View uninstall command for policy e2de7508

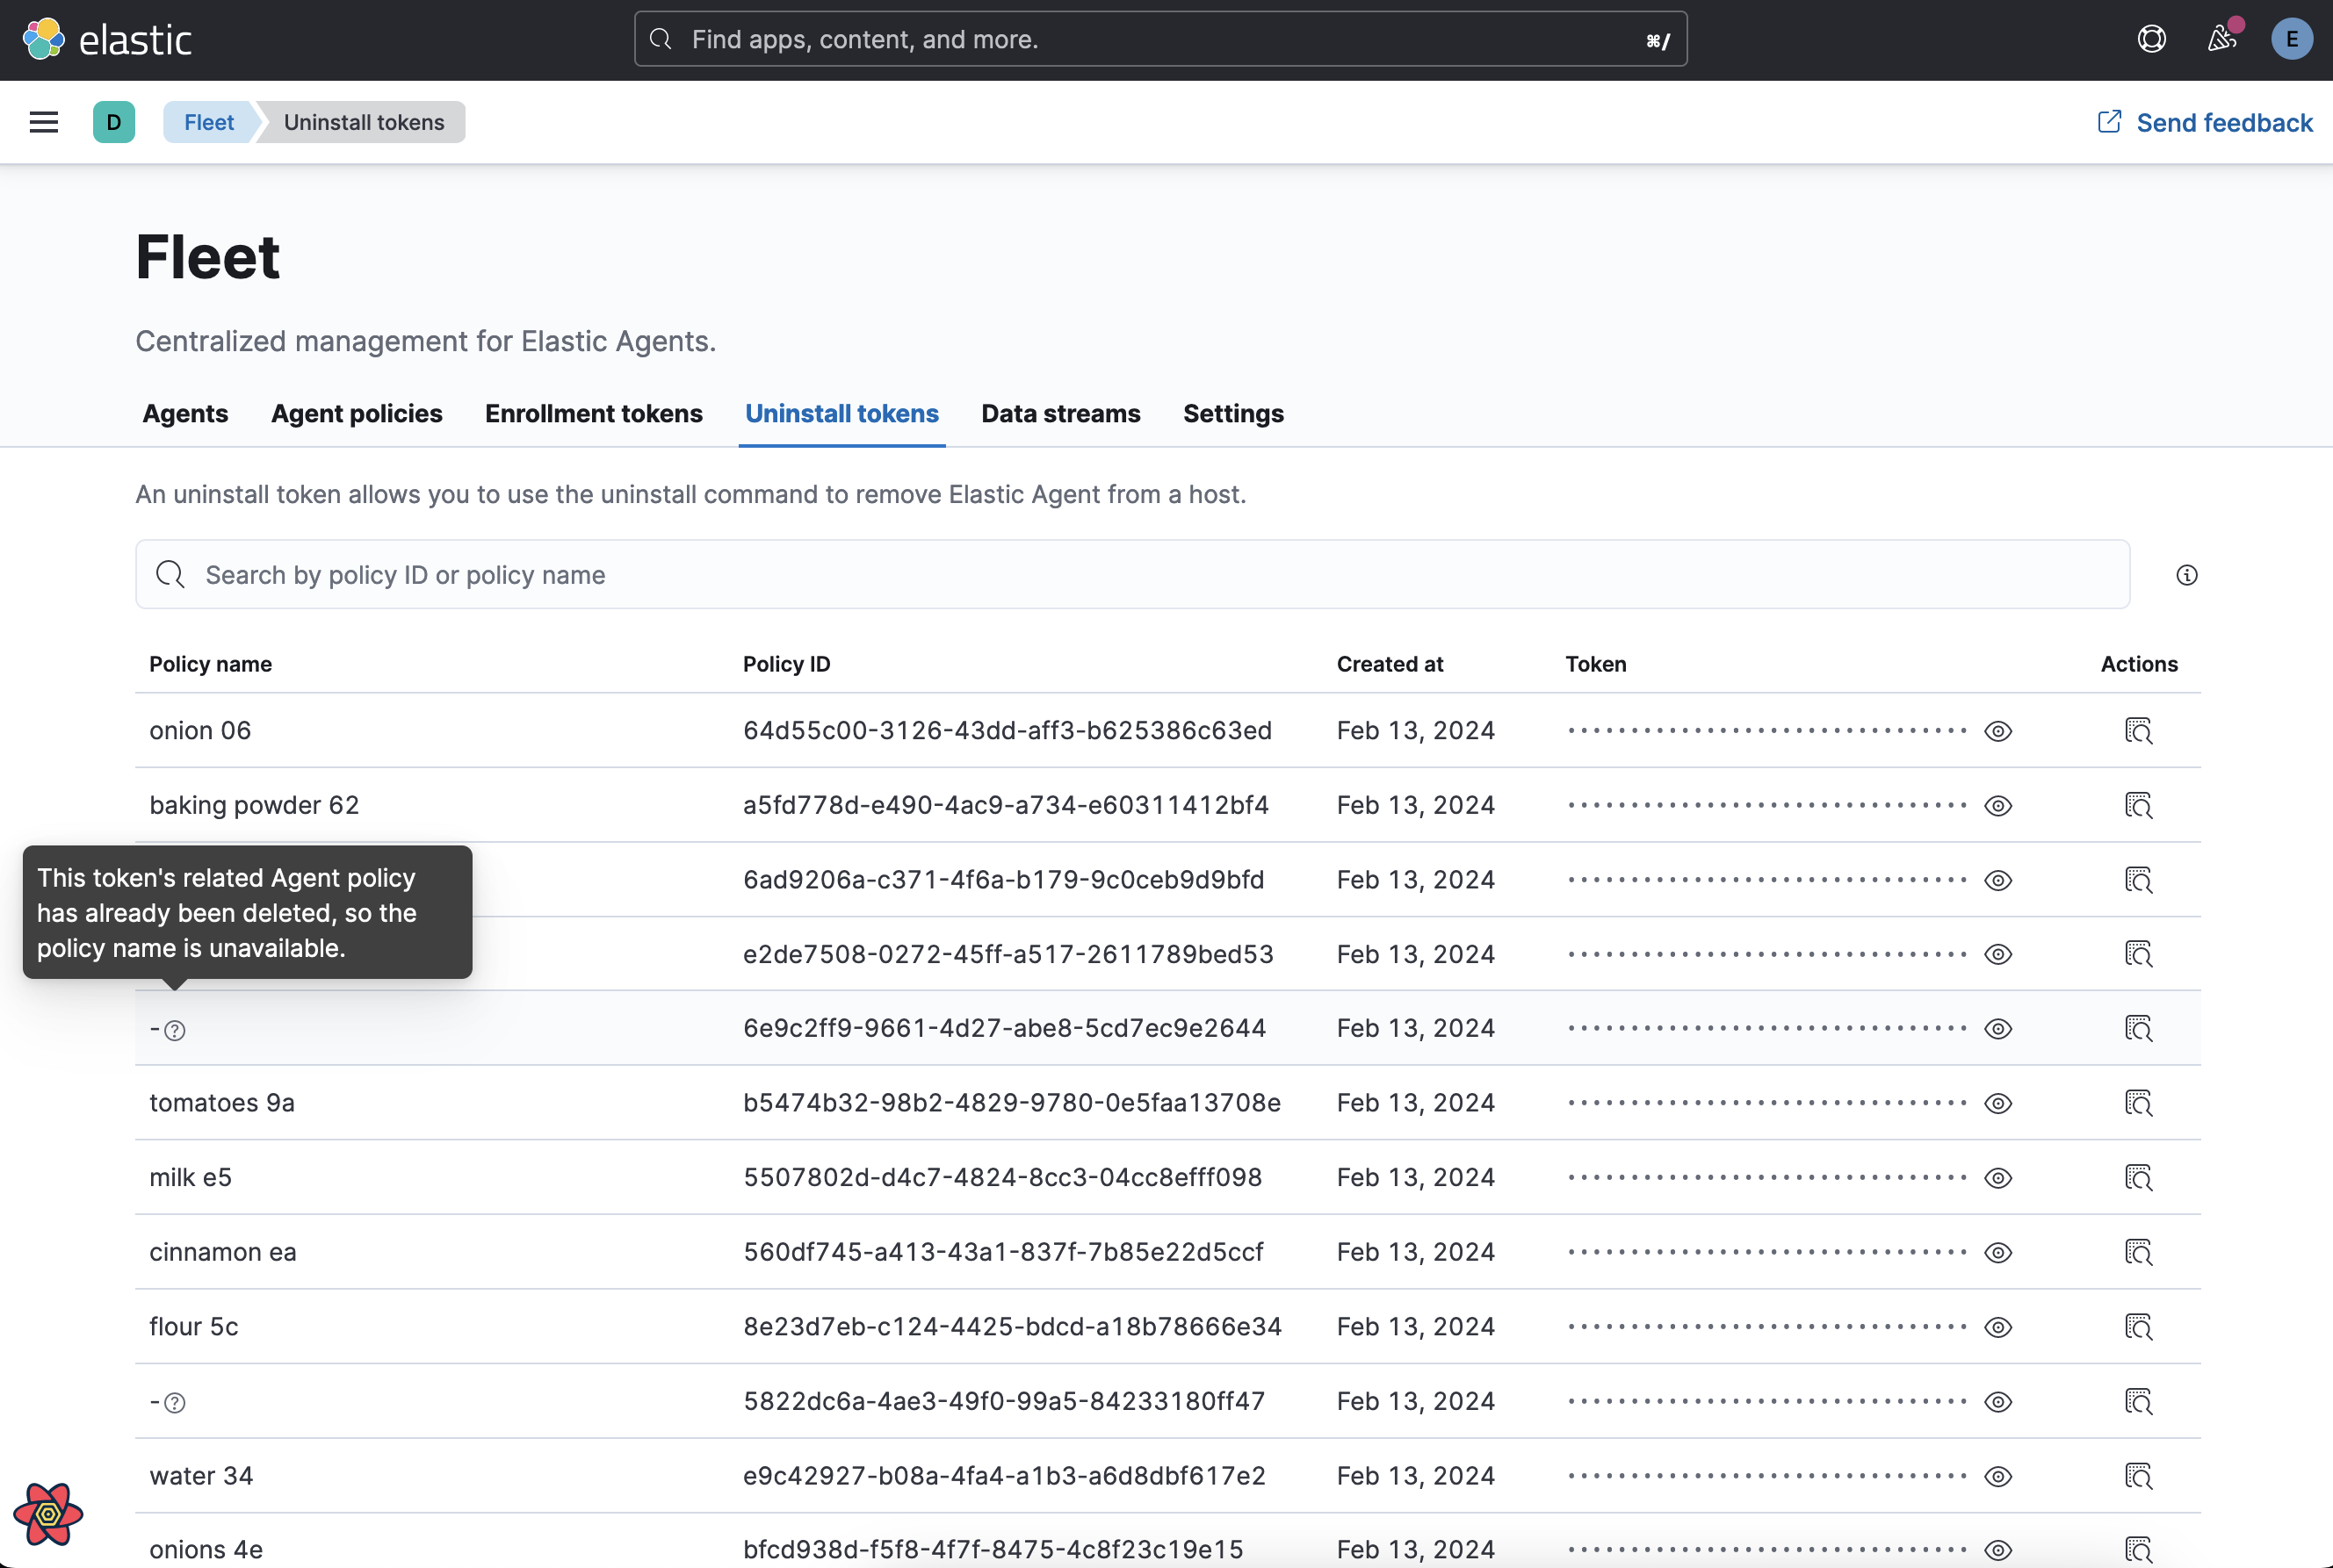2138,954
